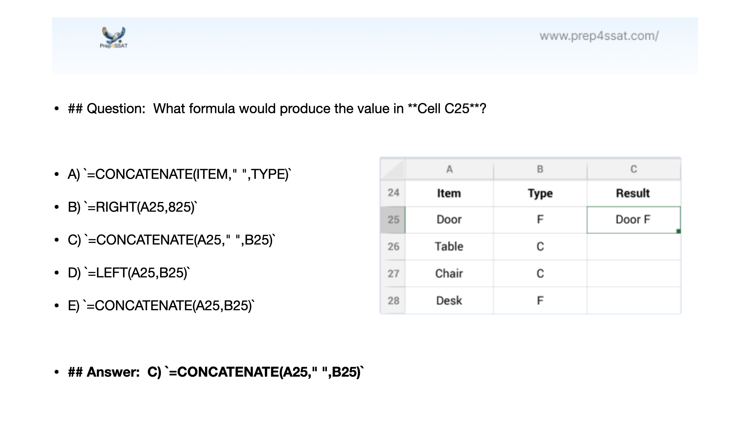Screen dimensions: 750x422
Task: Click the Result header cell
Action: pyautogui.click(x=633, y=193)
